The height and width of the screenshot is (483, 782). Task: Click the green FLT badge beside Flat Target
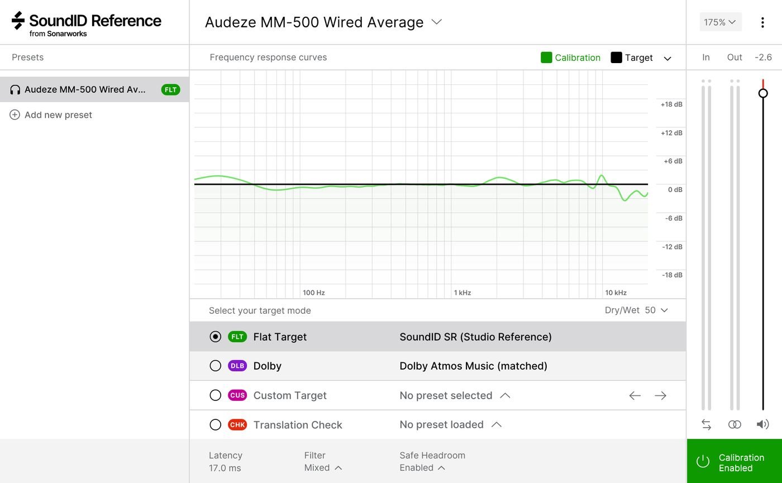tap(237, 337)
